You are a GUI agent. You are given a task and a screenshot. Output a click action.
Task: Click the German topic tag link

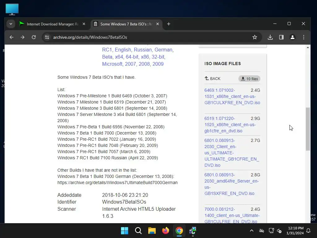click(x=163, y=50)
